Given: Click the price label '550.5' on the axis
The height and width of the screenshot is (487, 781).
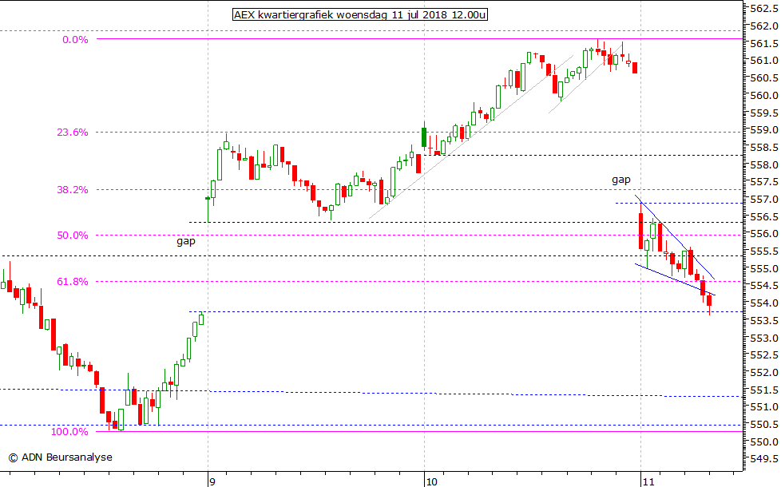Looking at the screenshot, I should coord(764,424).
